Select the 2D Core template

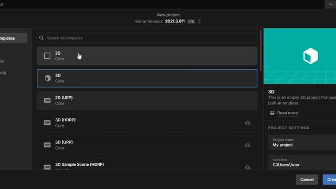pos(147,56)
